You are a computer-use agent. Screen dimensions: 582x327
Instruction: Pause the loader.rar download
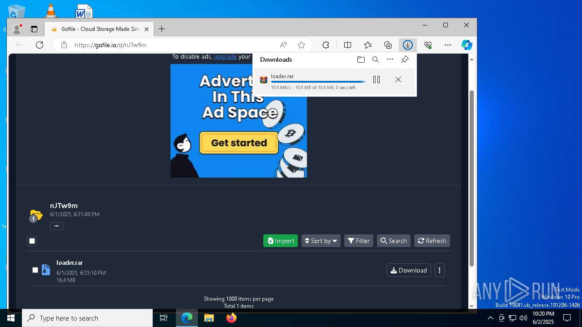pos(376,79)
